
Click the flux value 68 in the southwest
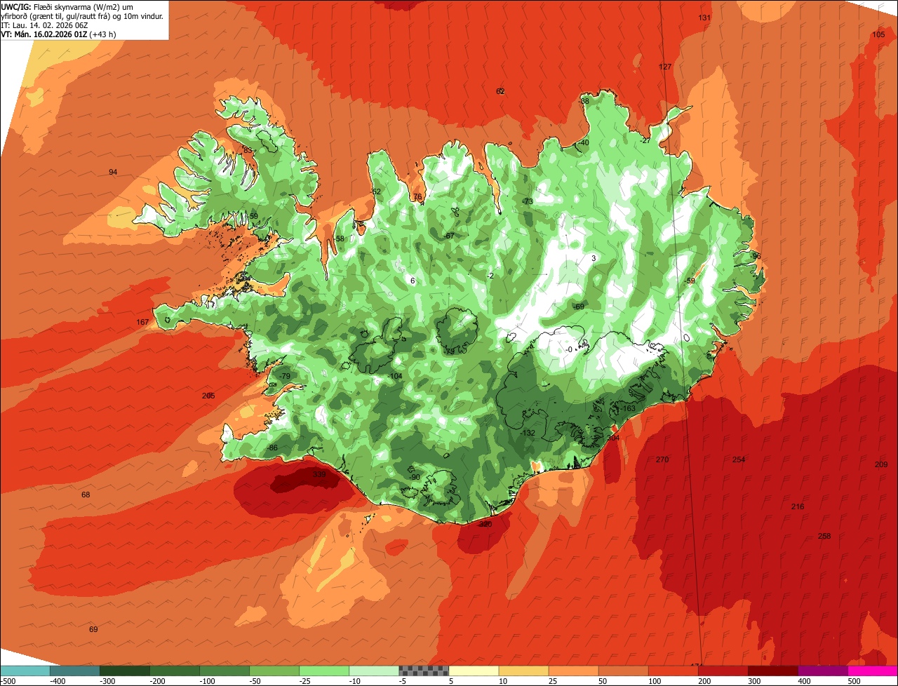tap(86, 495)
